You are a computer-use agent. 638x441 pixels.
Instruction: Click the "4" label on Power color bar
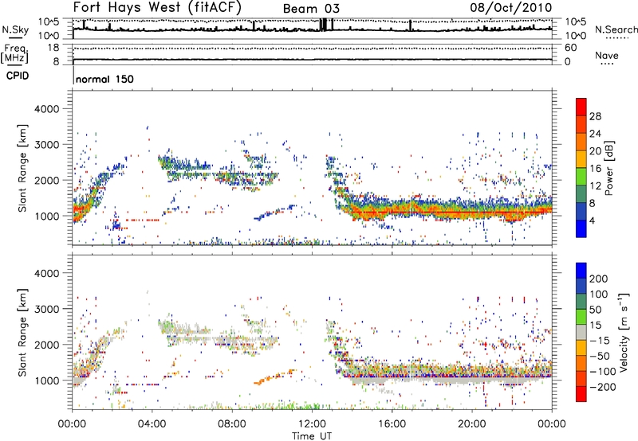[x=593, y=221]
